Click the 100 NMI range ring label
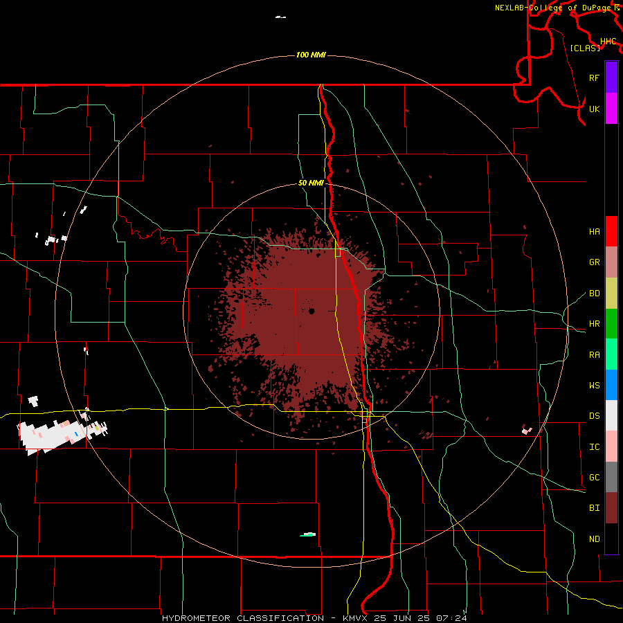 pos(311,55)
